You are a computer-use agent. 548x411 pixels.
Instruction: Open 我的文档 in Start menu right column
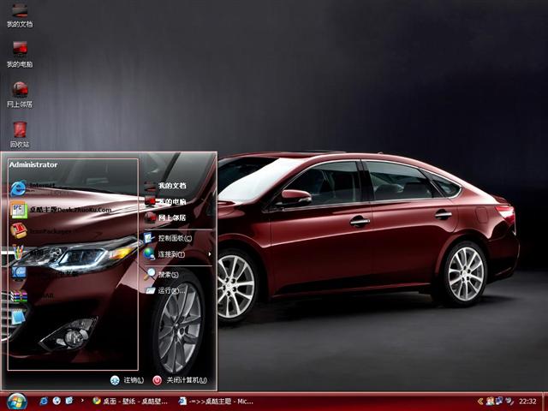(165, 186)
